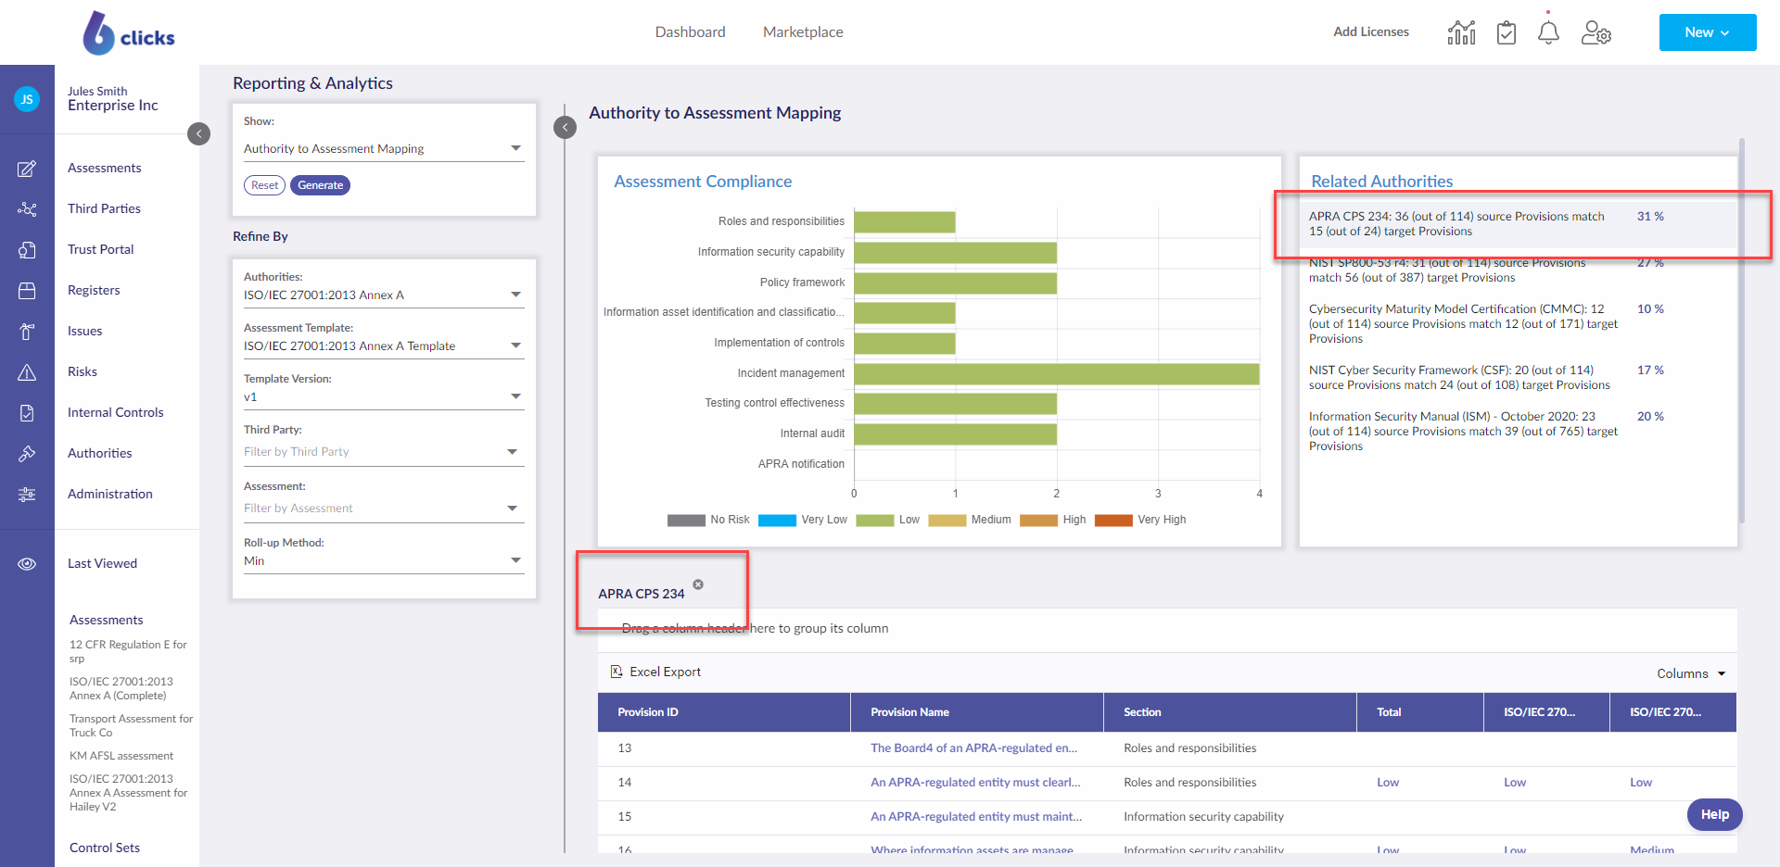
Task: Click the Assessments sidebar icon
Action: point(27,169)
